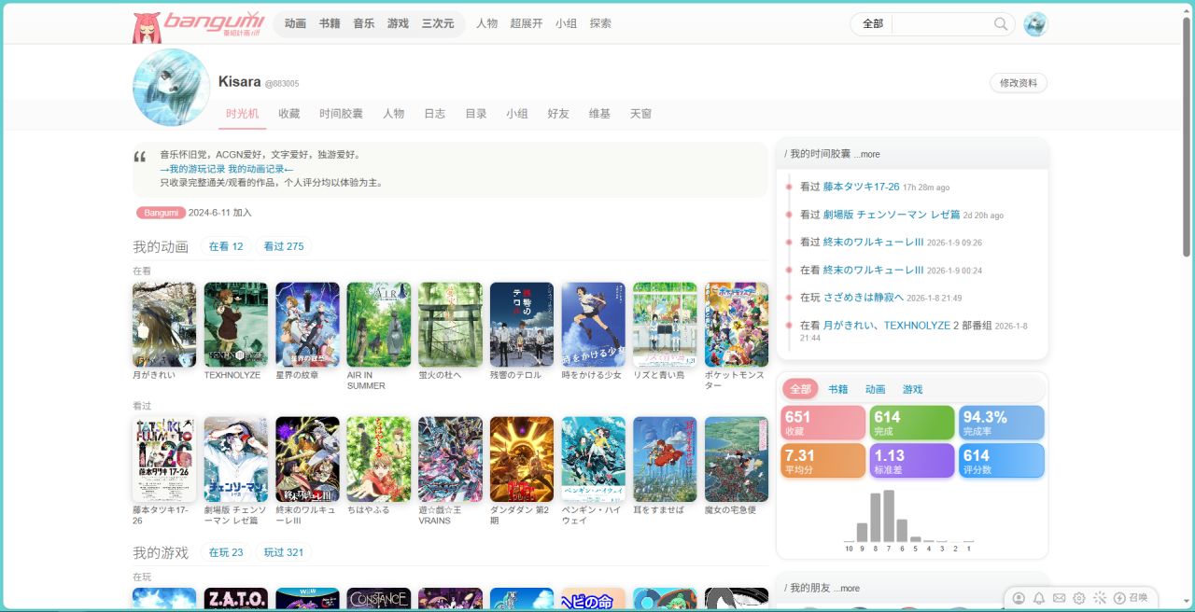The image size is (1195, 612).
Task: Open 蛍火の杜へ cover
Action: click(x=451, y=325)
